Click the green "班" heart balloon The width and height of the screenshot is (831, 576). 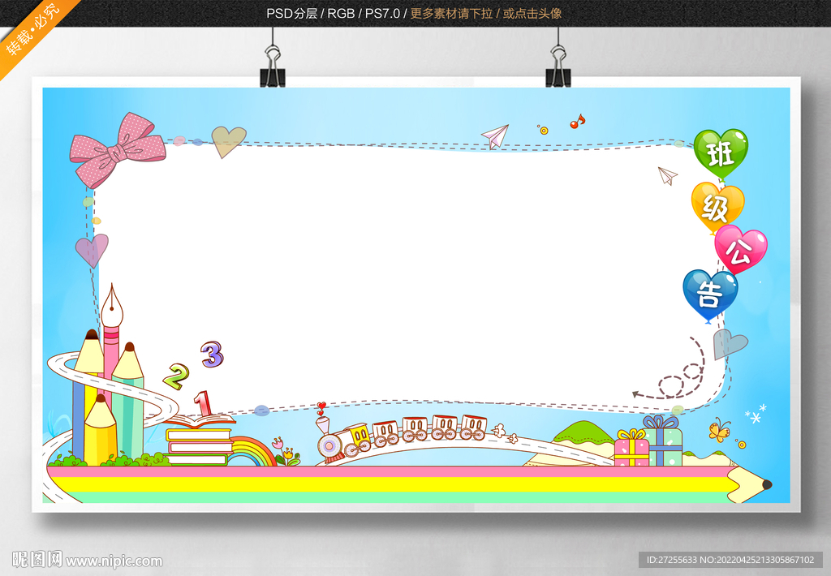(721, 153)
